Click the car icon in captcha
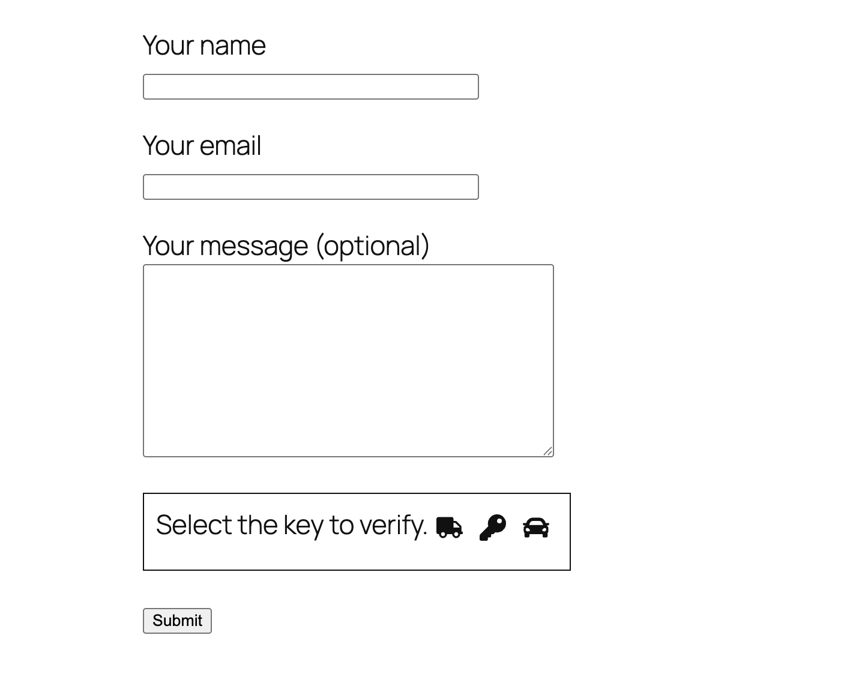This screenshot has width=850, height=698. (x=536, y=528)
